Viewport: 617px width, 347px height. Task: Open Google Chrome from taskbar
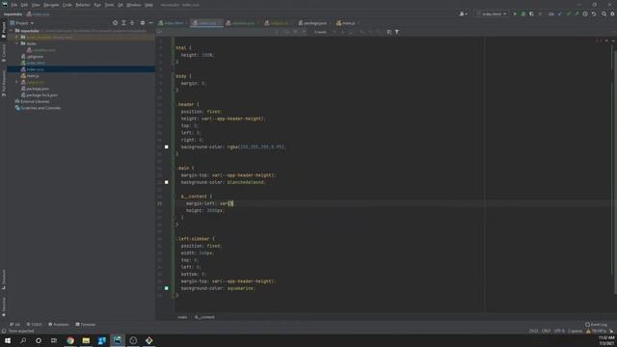(x=70, y=340)
